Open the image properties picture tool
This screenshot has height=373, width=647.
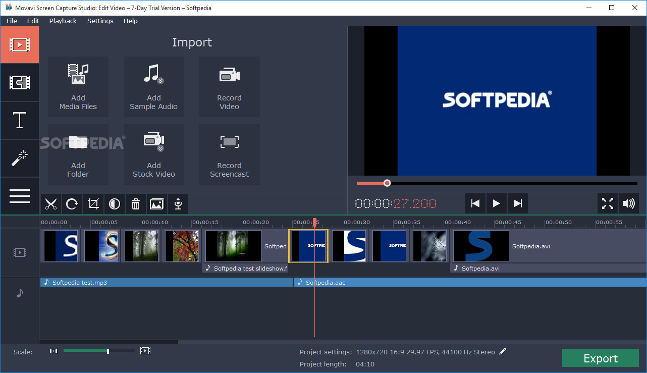tap(157, 204)
